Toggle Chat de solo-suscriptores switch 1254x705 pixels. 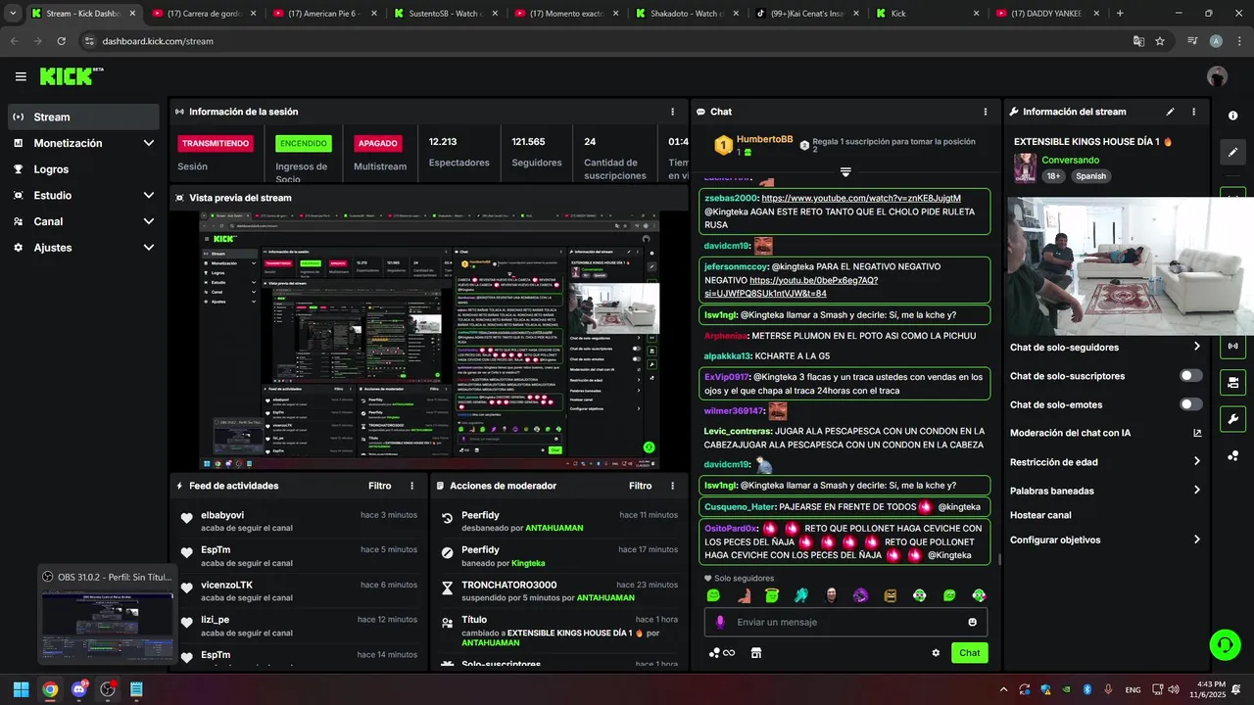1191,376
